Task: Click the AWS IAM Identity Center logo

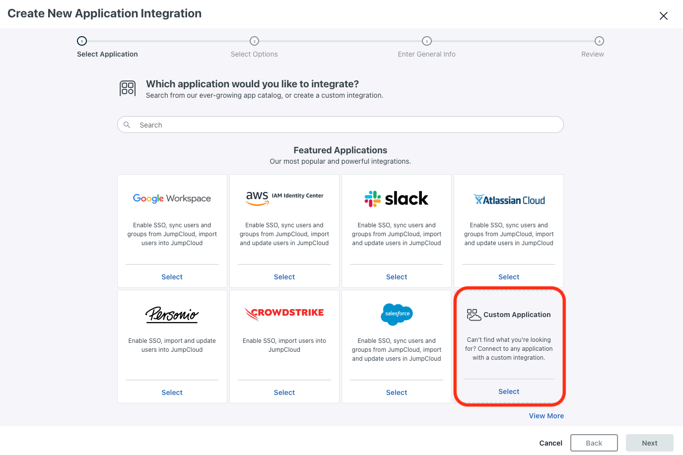Action: coord(284,198)
